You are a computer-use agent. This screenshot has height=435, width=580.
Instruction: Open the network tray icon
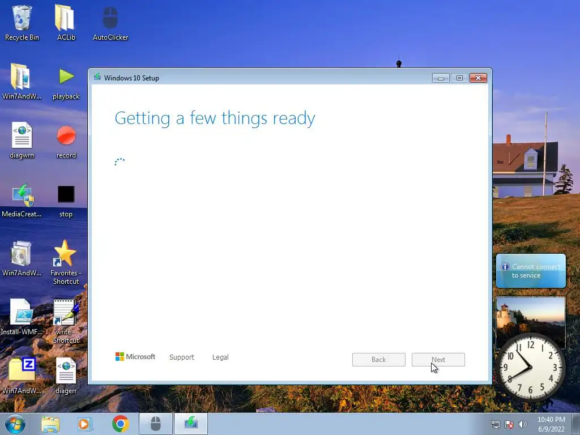(x=495, y=424)
